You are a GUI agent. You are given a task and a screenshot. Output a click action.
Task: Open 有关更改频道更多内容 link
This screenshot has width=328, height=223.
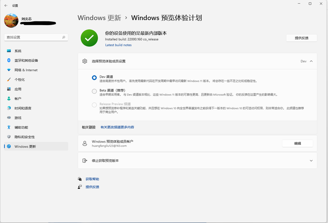pos(118,127)
